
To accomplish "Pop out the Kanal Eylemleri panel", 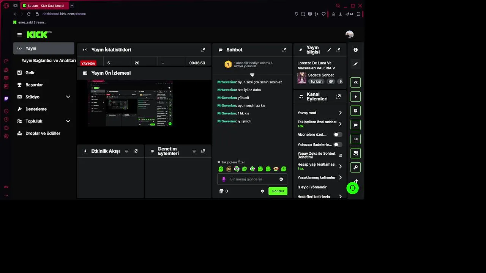I will pyautogui.click(x=338, y=97).
